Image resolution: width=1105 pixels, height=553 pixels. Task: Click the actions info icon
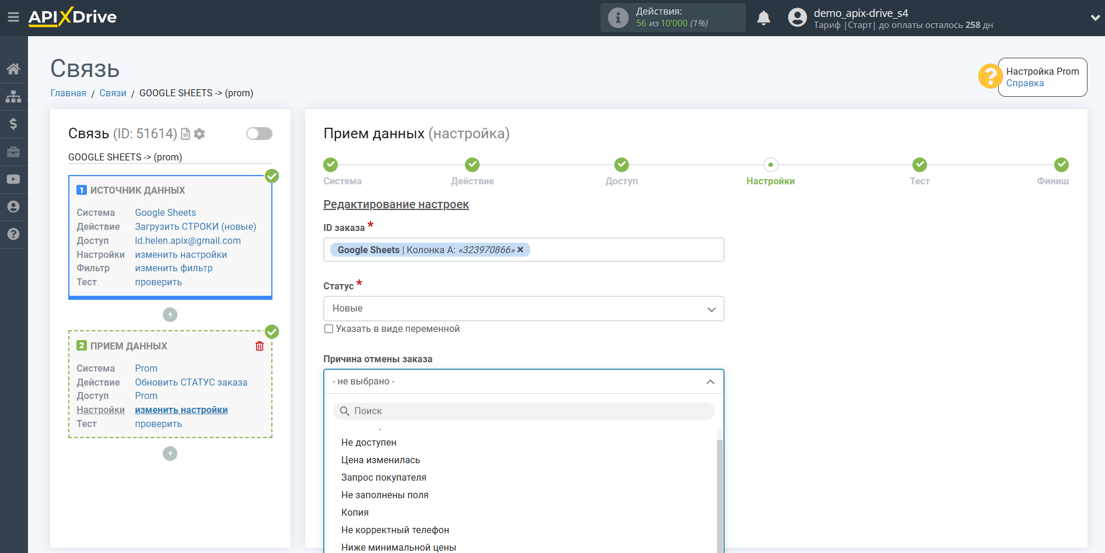618,17
